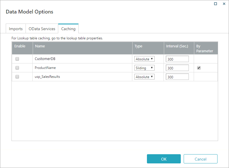Open the ProductName Sliding type dropdown
Image resolution: width=229 pixels, height=168 pixels.
pos(144,68)
